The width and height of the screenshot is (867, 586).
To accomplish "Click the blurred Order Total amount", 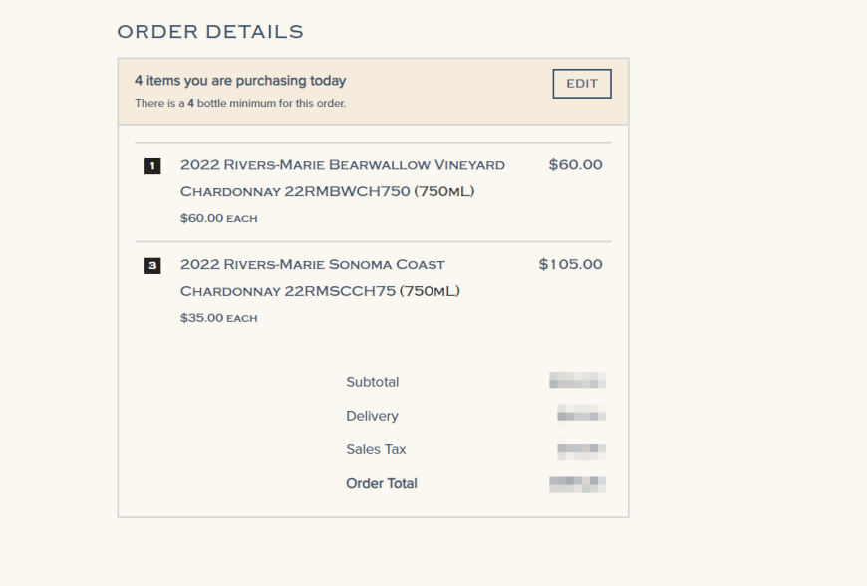I will click(577, 484).
